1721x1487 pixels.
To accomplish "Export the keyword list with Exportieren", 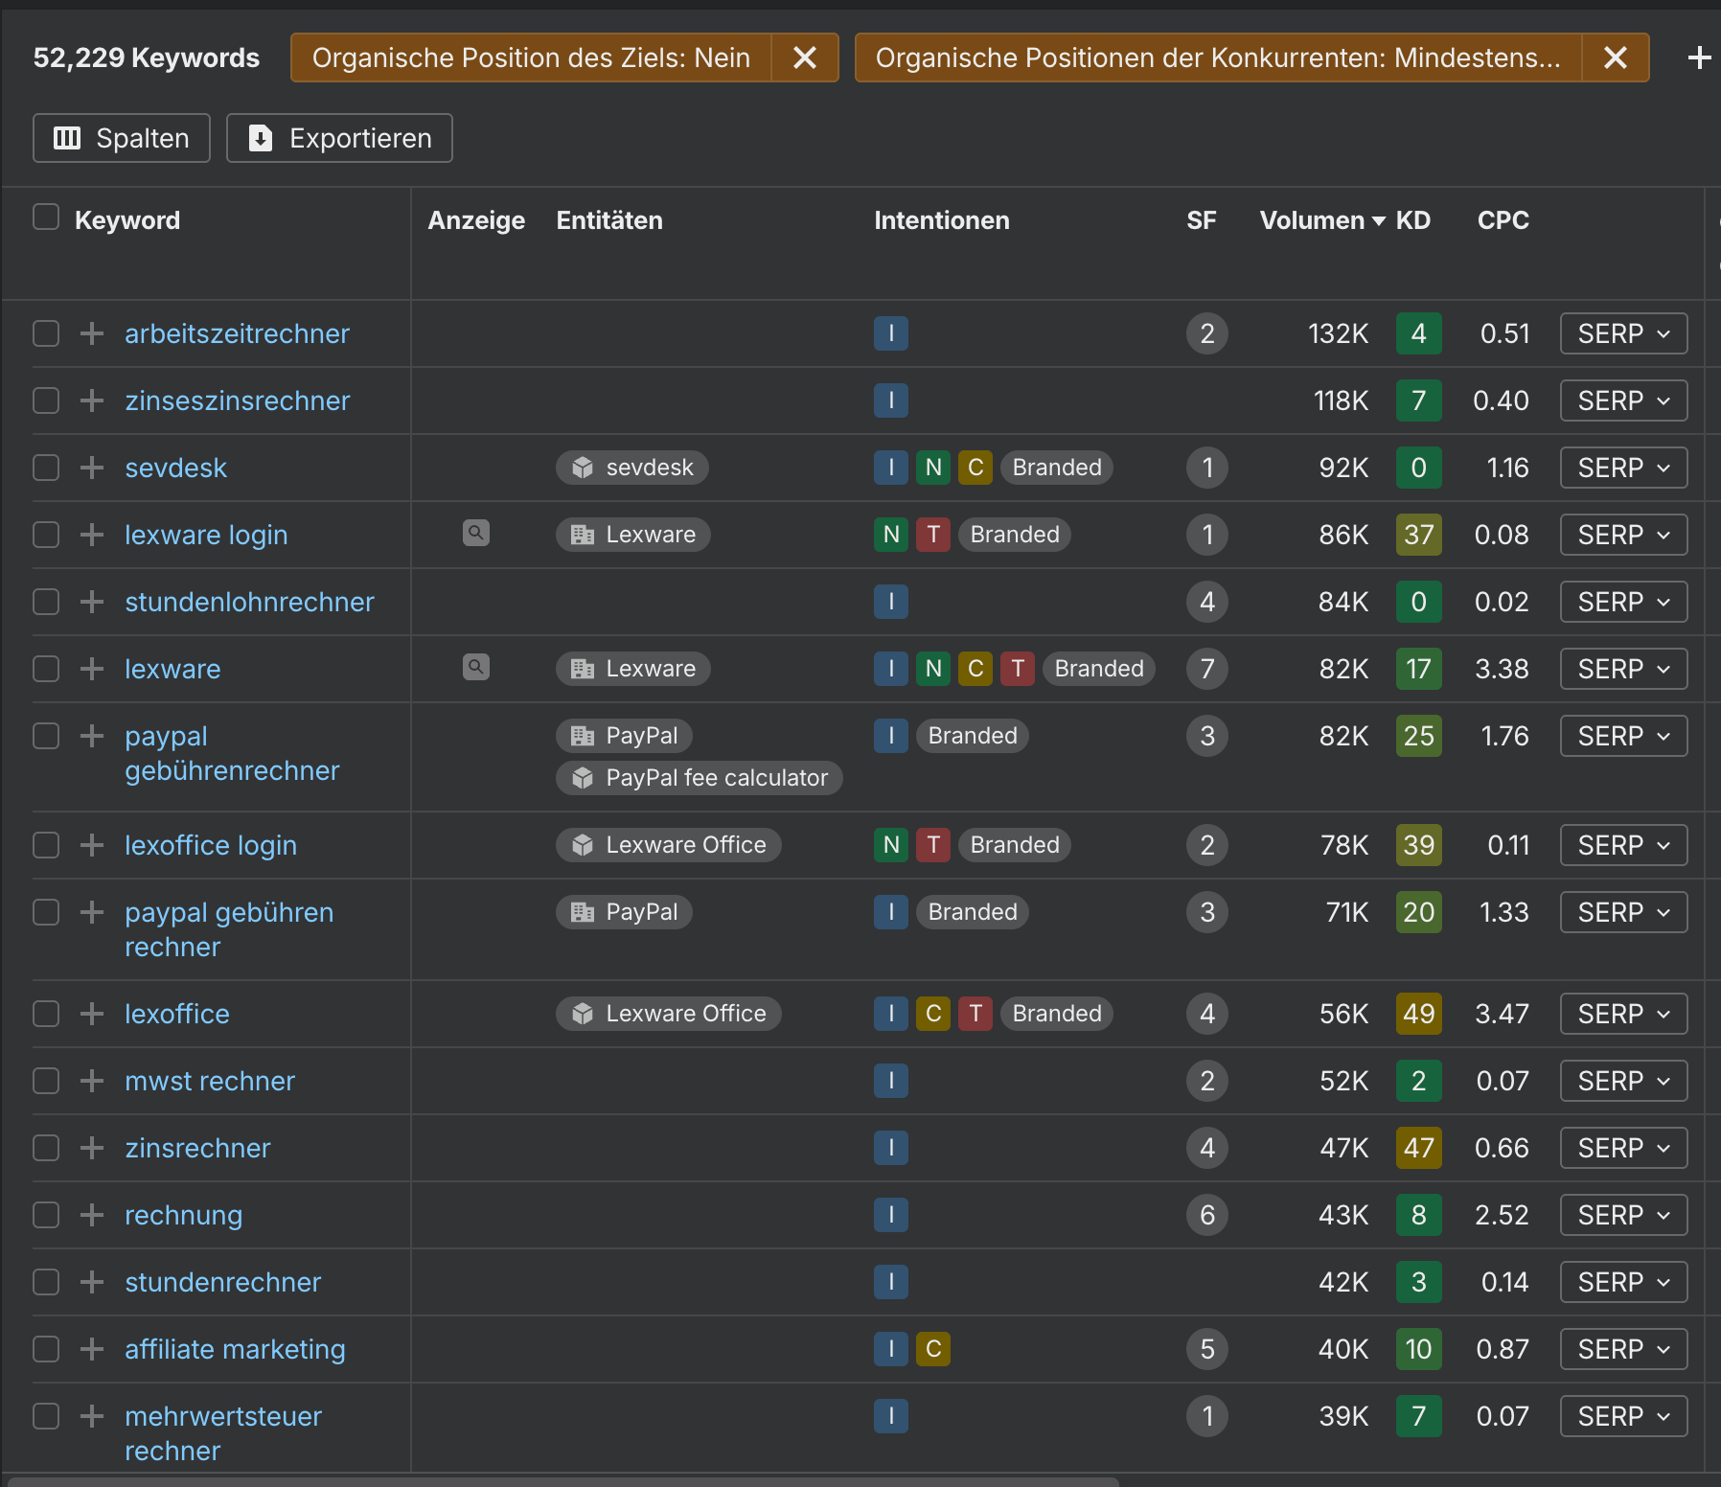I will coord(339,138).
